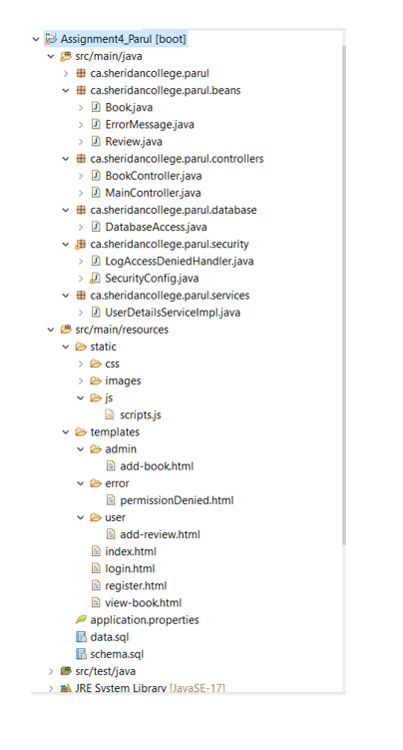403x750 pixels.
Task: Select permissionDenied.html file
Action: pos(177,500)
